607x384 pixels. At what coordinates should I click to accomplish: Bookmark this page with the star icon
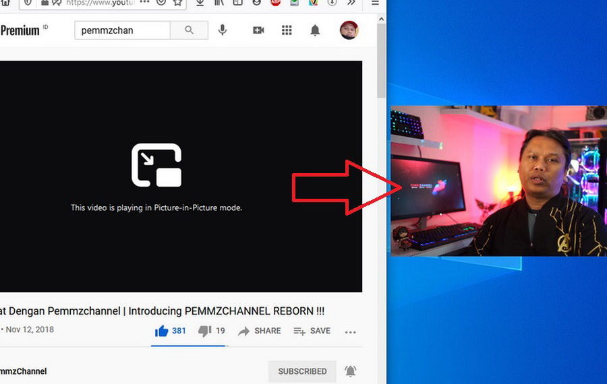[x=177, y=2]
